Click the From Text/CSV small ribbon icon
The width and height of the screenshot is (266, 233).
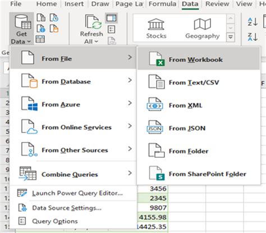[41, 18]
